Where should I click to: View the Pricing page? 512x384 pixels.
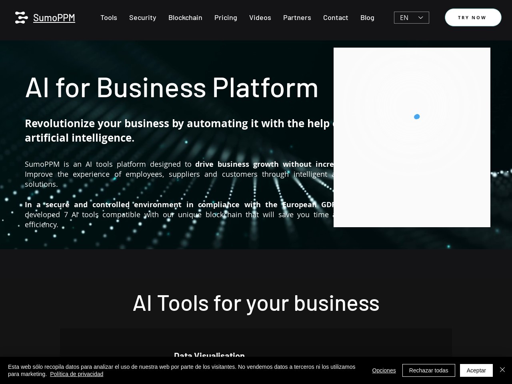(x=226, y=18)
